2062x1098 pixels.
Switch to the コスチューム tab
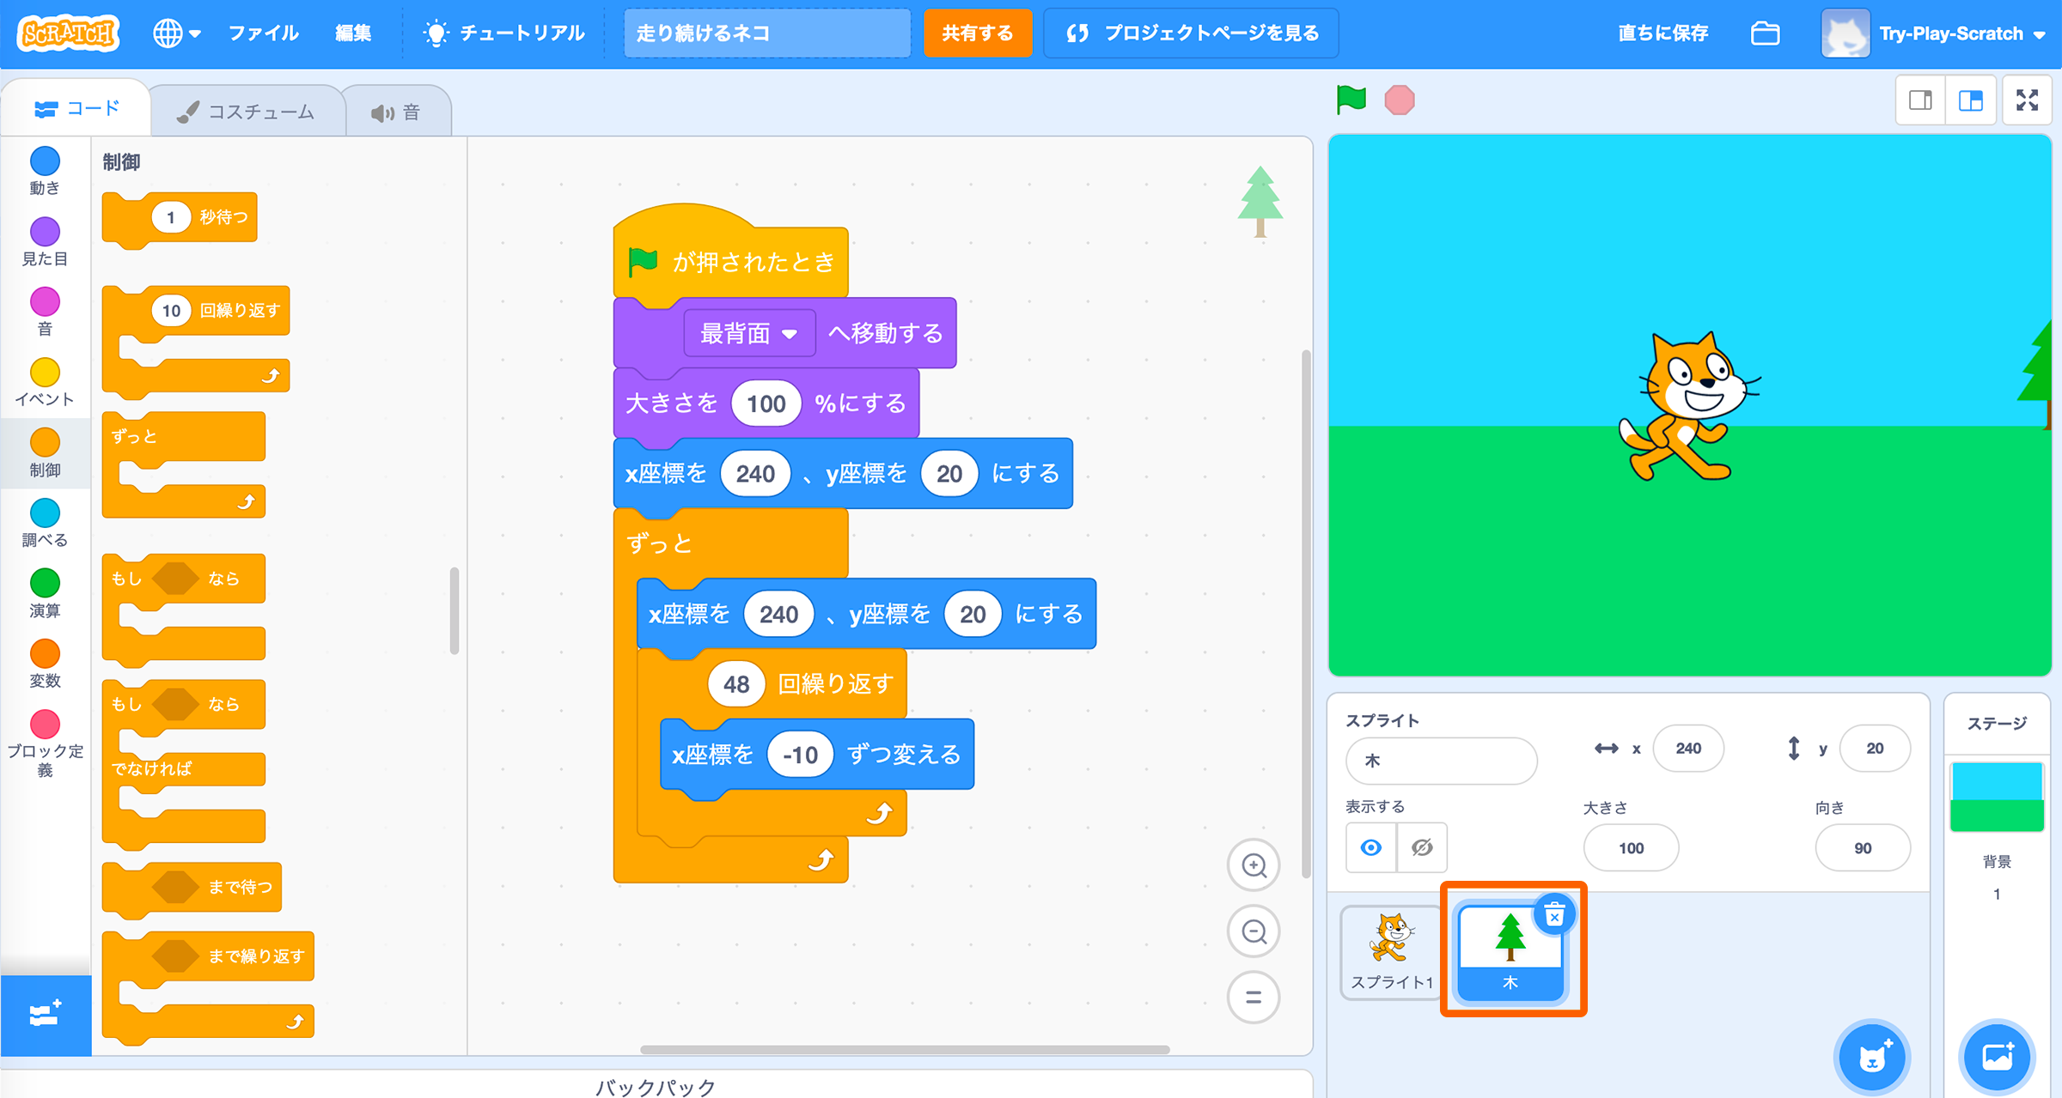247,112
